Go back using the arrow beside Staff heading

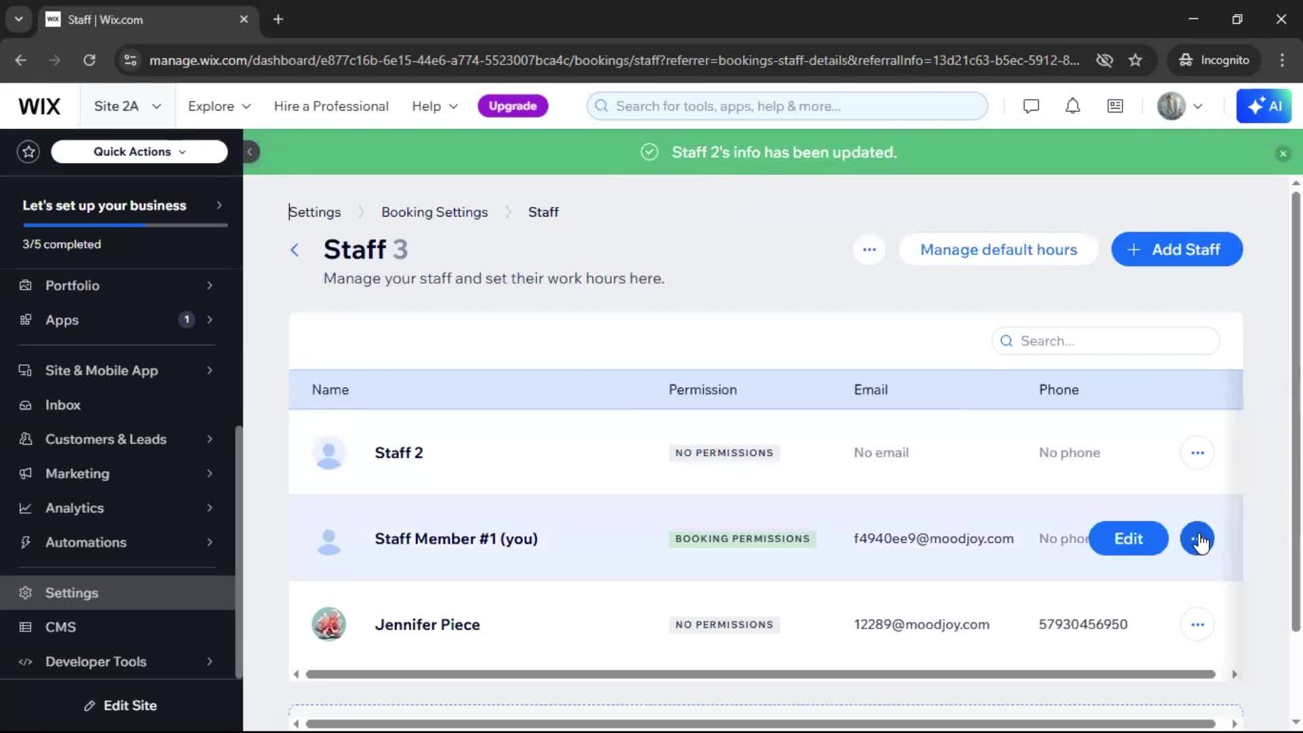295,250
